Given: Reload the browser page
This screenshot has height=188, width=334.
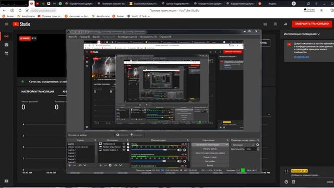Looking at the screenshot, I should point(20,10).
